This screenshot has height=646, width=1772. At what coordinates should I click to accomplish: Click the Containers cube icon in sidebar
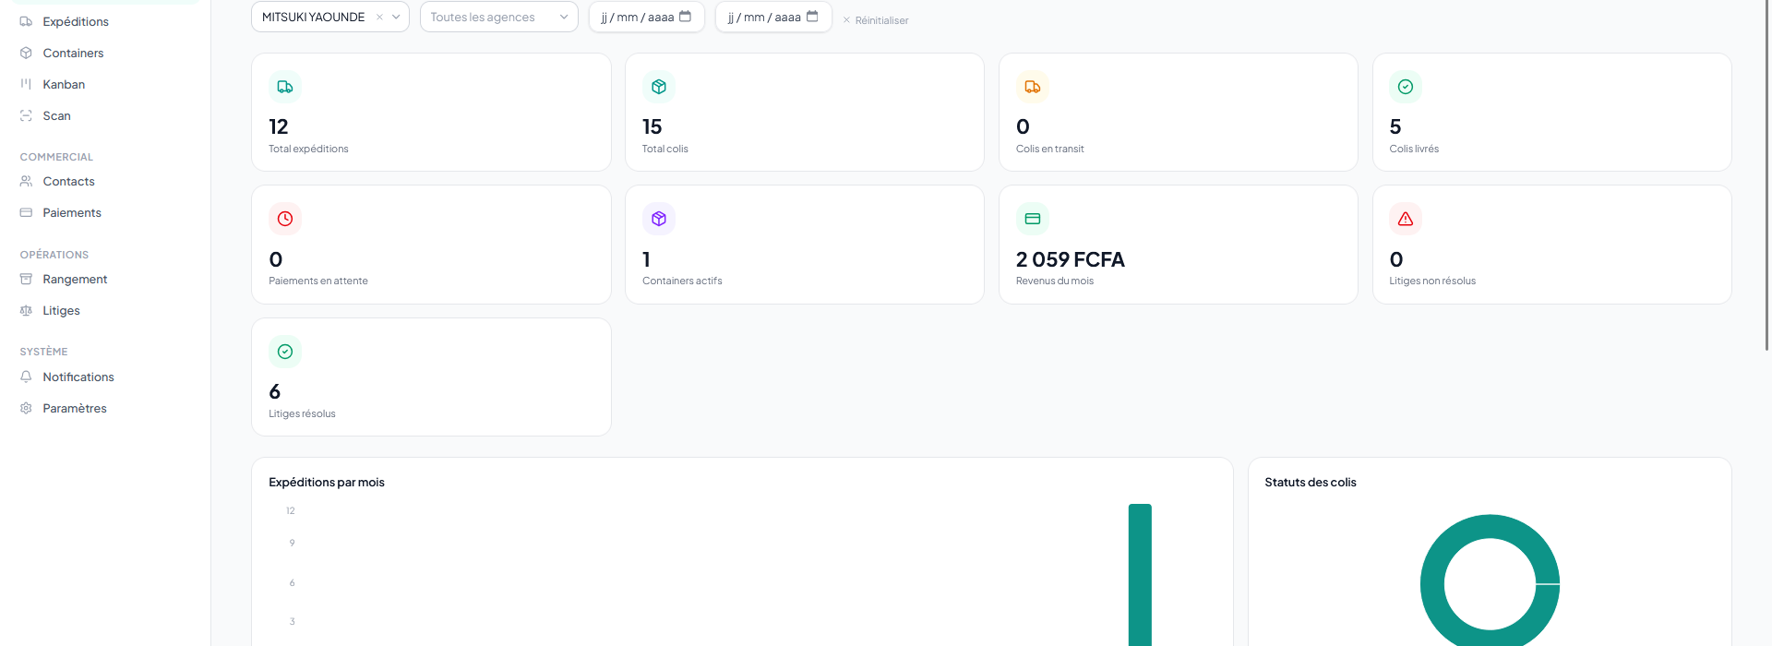pyautogui.click(x=26, y=53)
